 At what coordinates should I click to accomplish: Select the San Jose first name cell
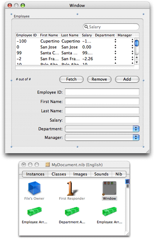pos(49,47)
